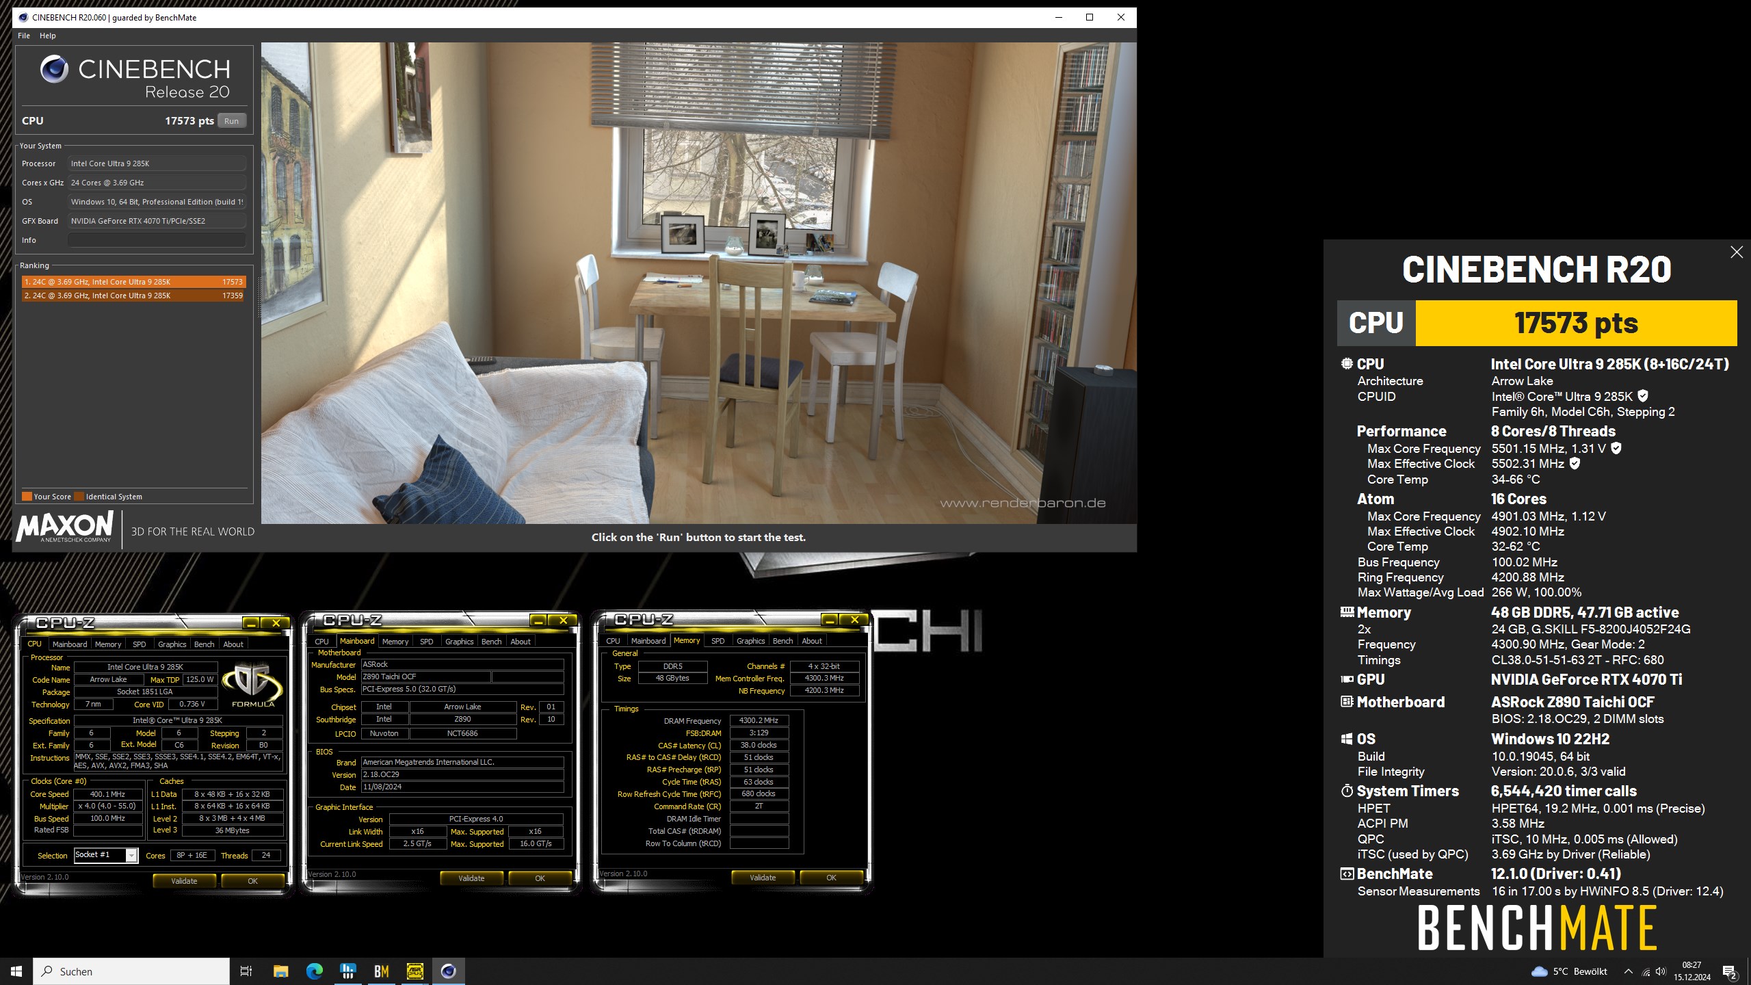This screenshot has height=985, width=1751.
Task: Open the Windows Start menu
Action: pyautogui.click(x=16, y=971)
